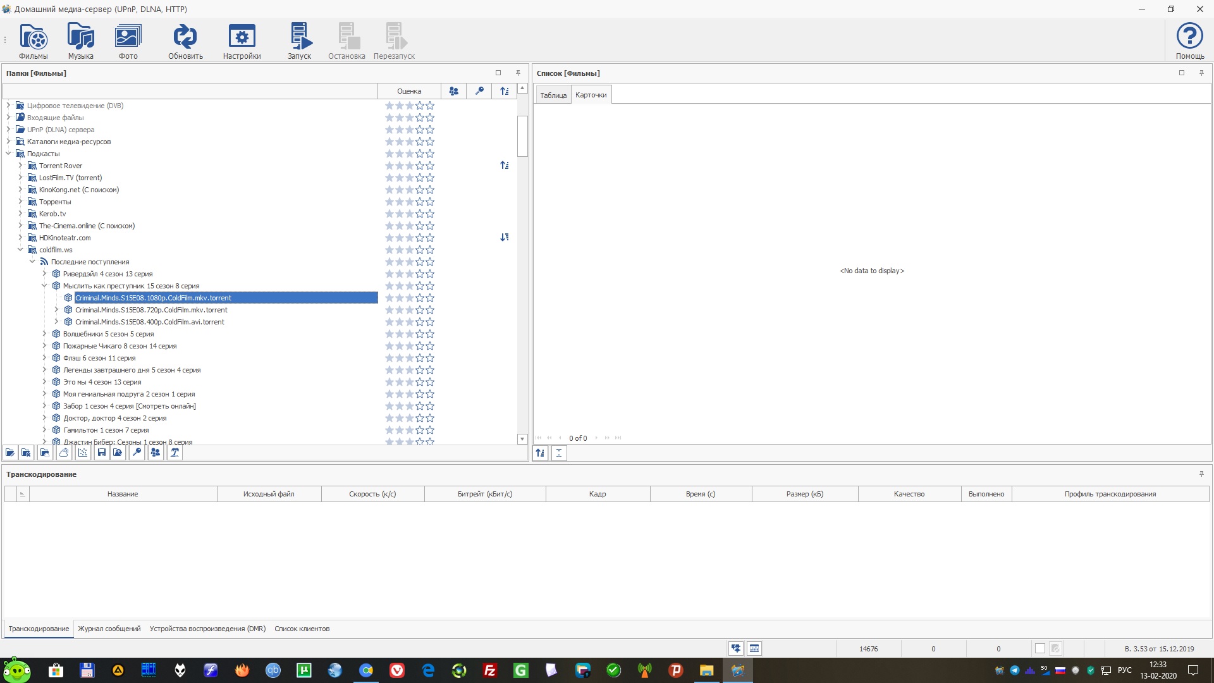Open the Музыка media section
Screen dimensions: 1214x683
[80, 41]
